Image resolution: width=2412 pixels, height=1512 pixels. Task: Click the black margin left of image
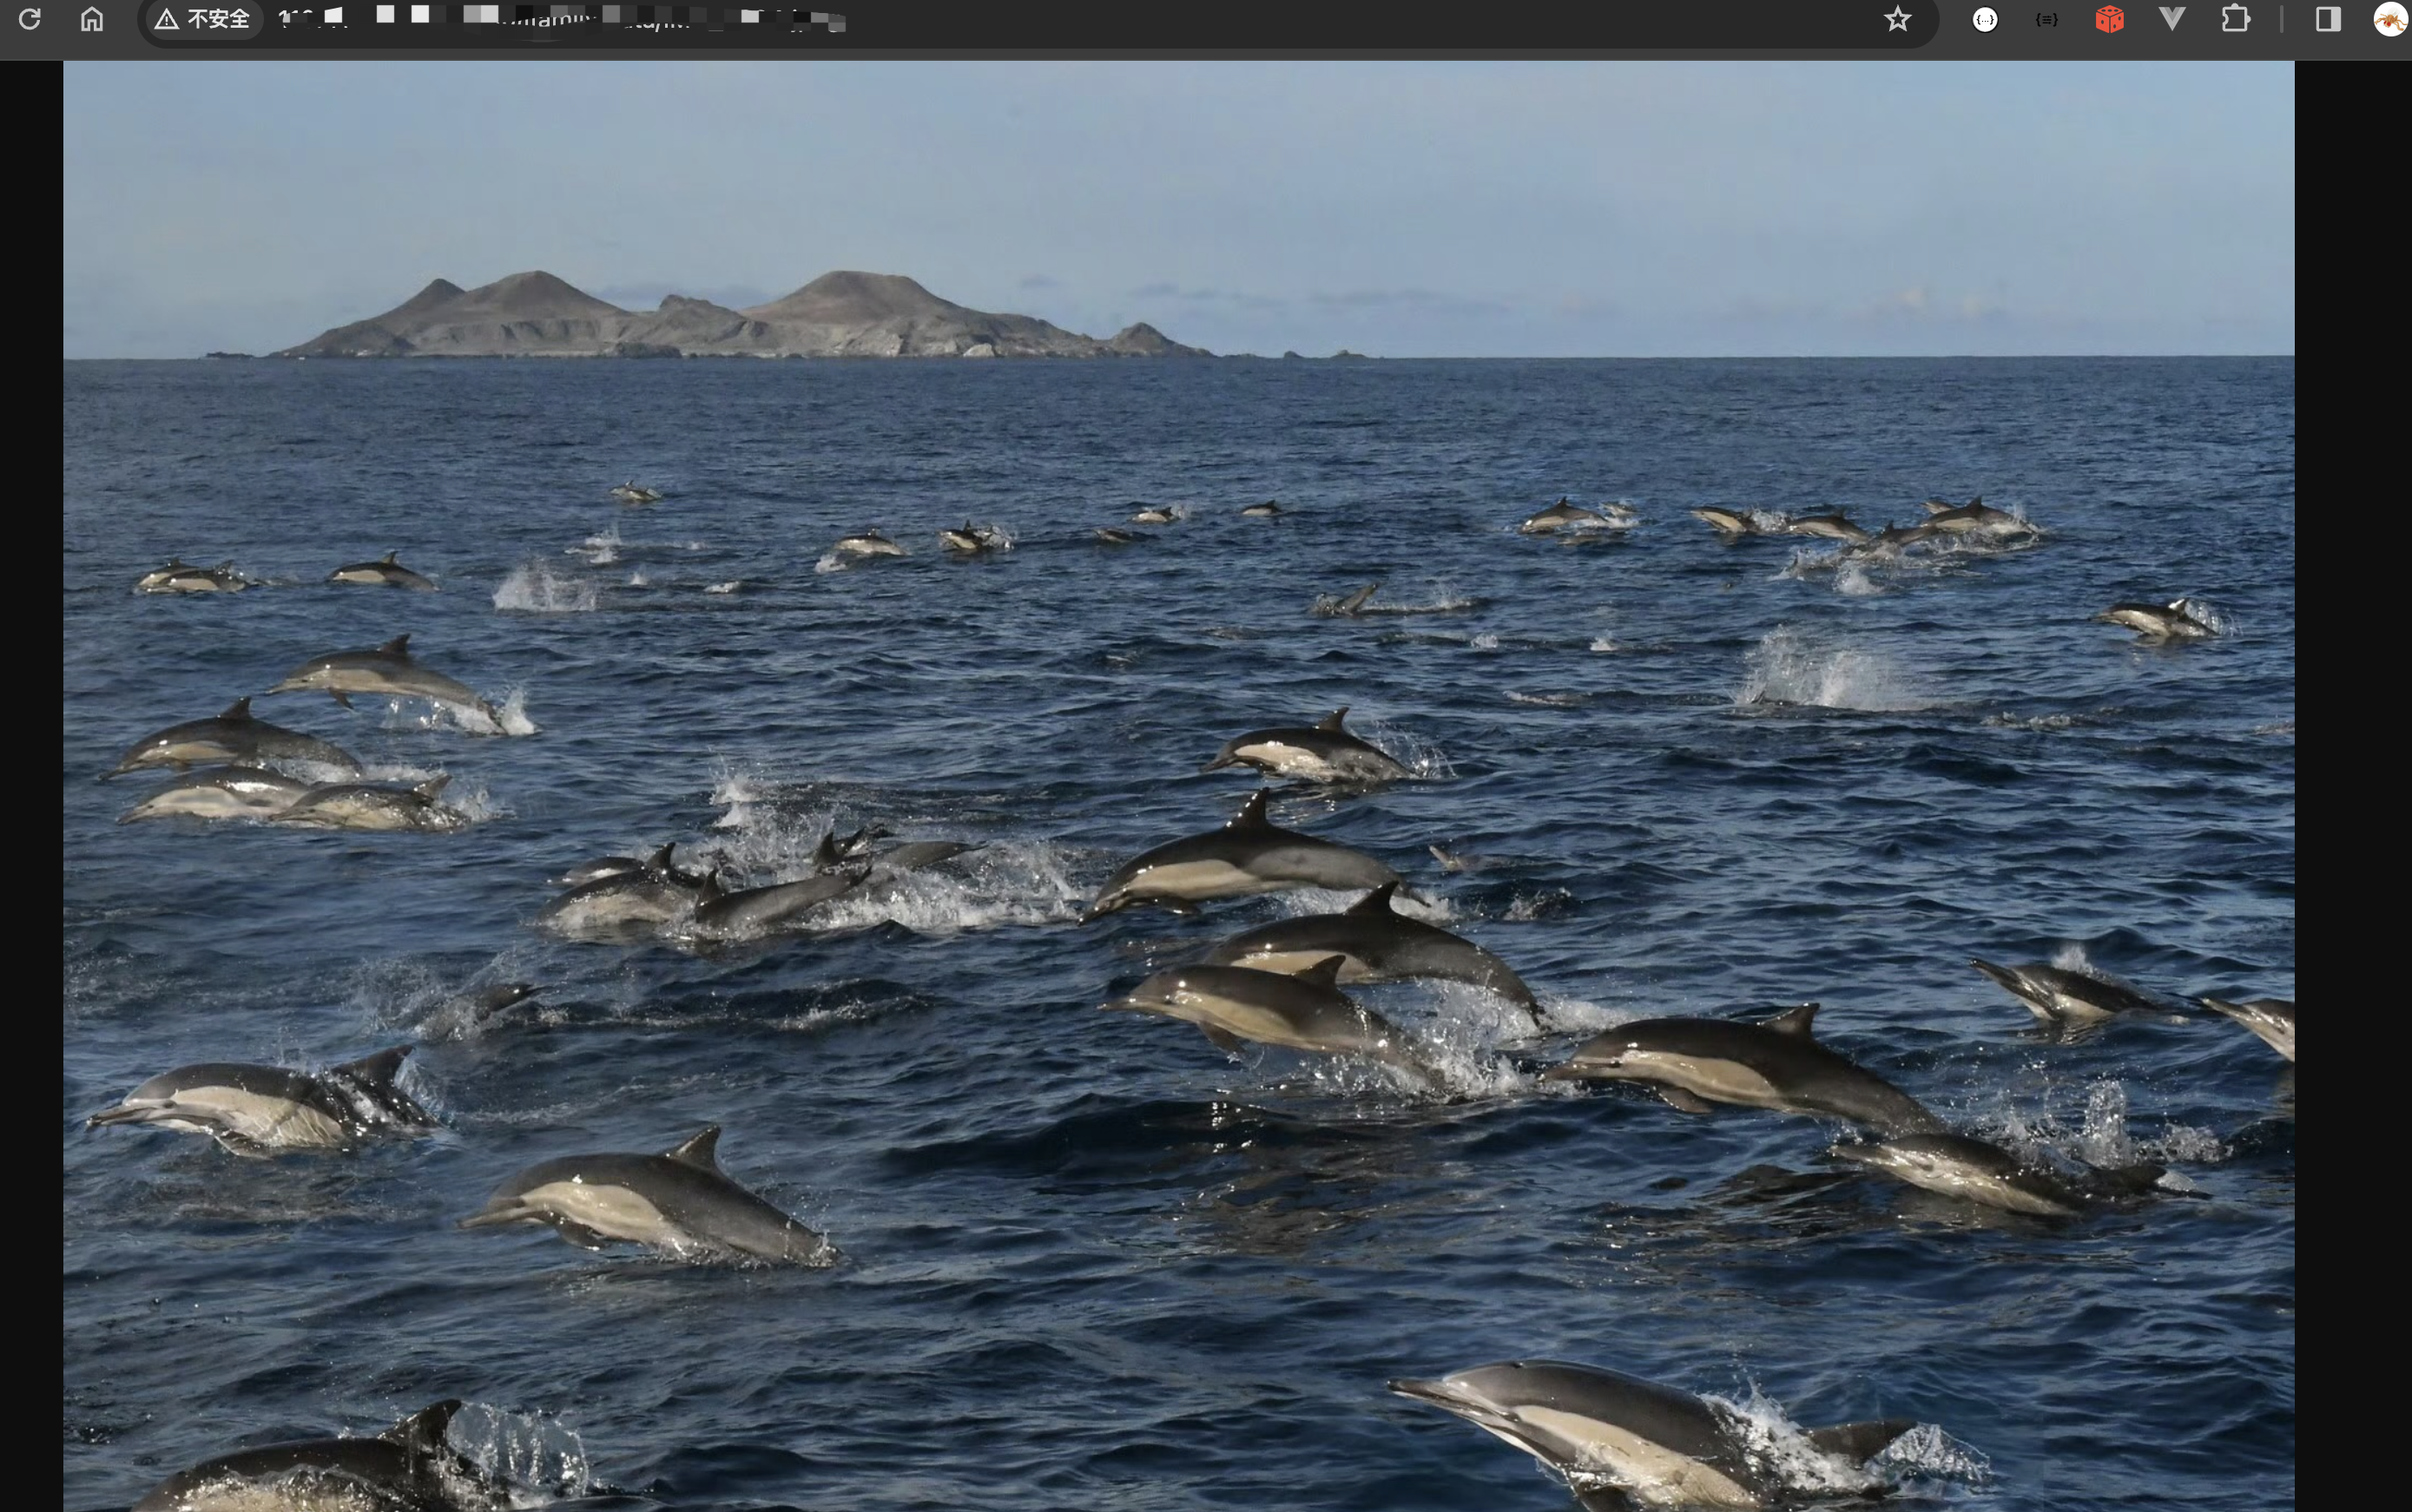coord(30,780)
